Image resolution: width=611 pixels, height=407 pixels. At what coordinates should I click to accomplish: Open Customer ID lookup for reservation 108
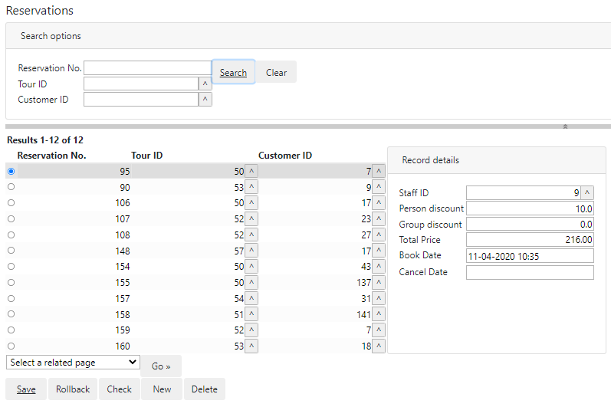pos(379,235)
